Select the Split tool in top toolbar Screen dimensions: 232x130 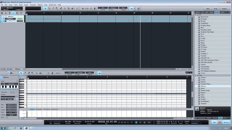[x=53, y=9]
